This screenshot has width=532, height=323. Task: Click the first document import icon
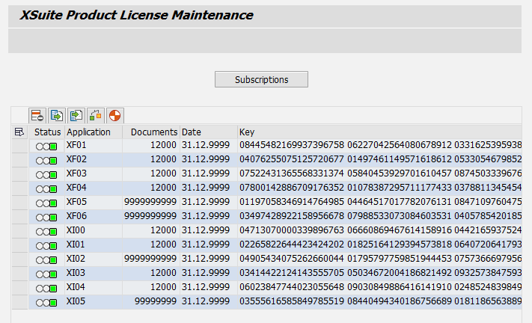[57, 115]
